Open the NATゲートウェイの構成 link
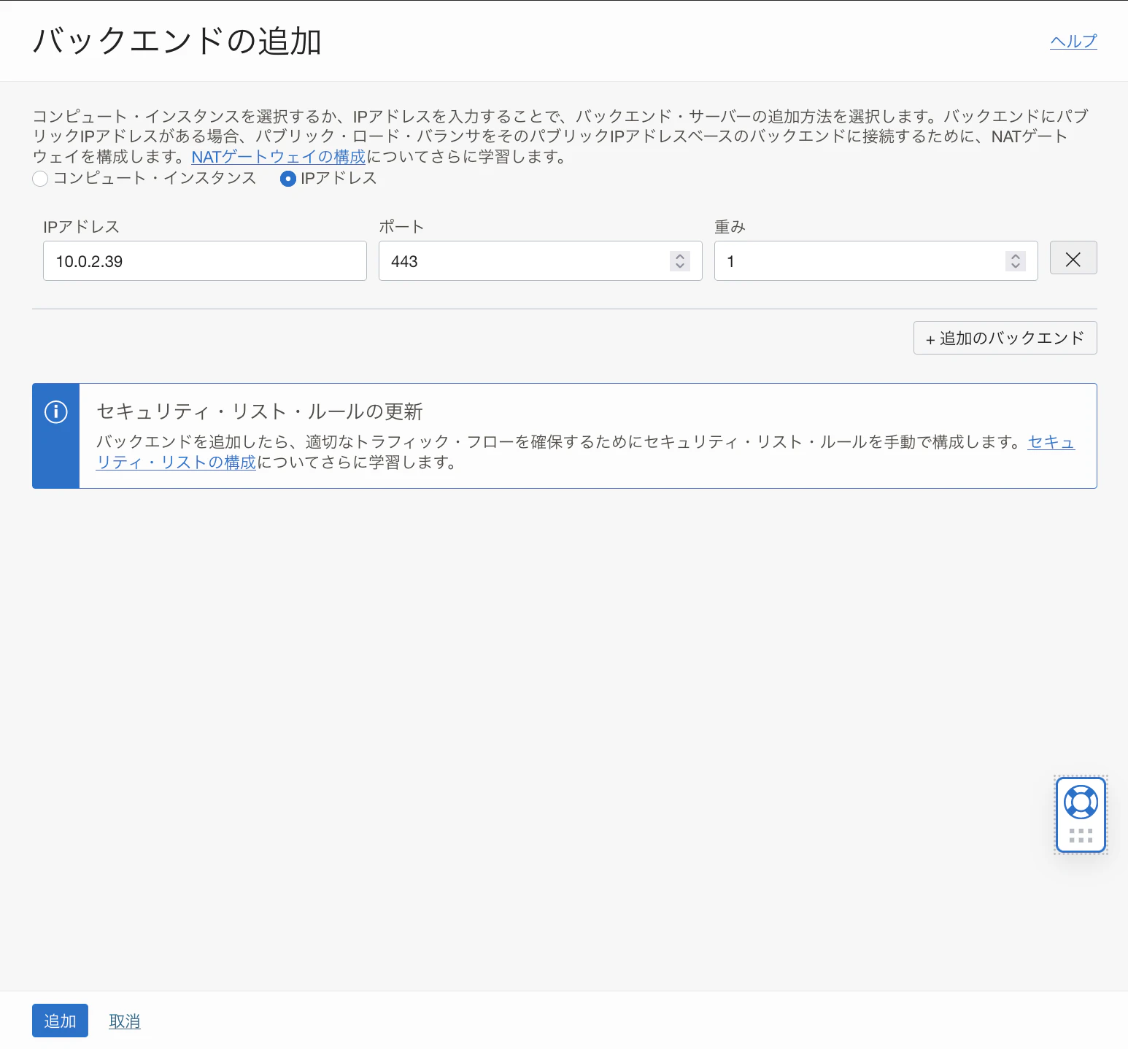Viewport: 1128px width, 1049px height. click(279, 157)
